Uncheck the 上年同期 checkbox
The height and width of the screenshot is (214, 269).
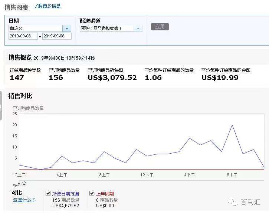click(x=92, y=193)
